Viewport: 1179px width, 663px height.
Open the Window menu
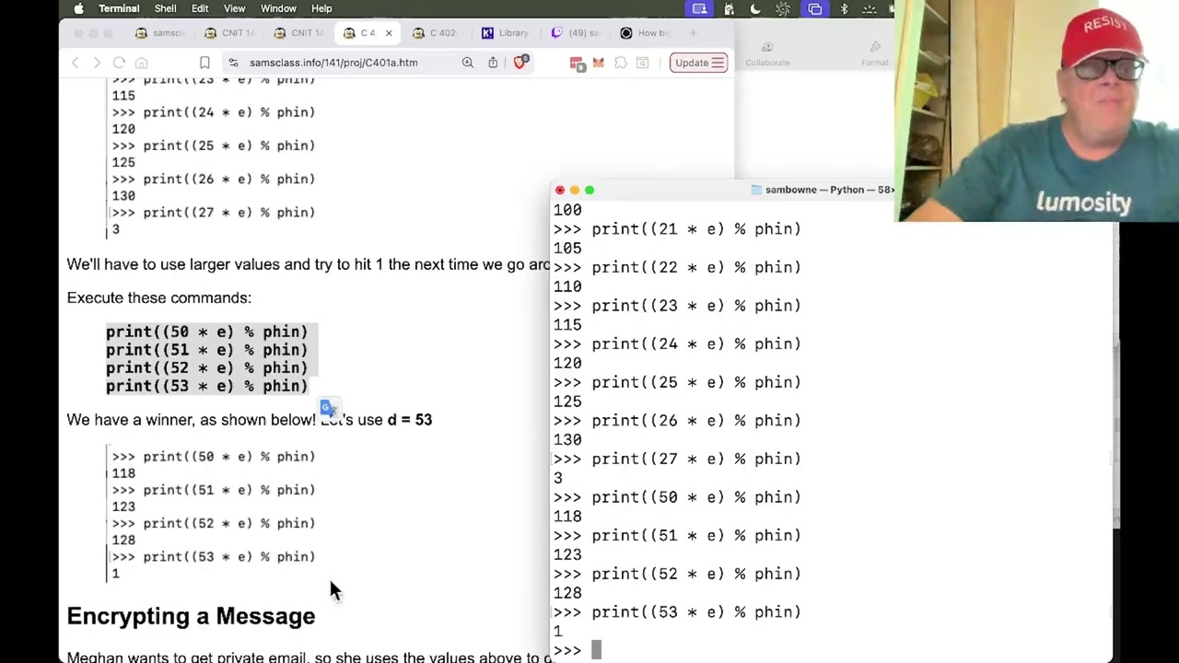[278, 9]
